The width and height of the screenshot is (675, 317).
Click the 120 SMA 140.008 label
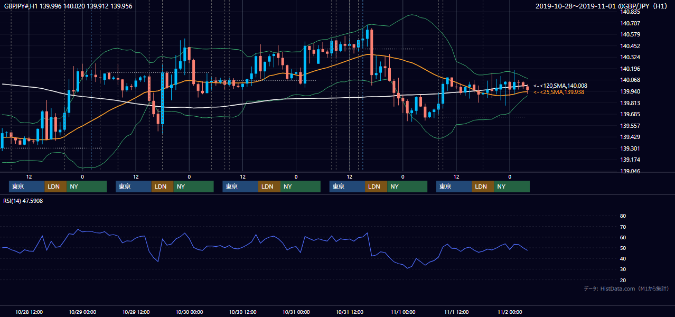tap(560, 86)
